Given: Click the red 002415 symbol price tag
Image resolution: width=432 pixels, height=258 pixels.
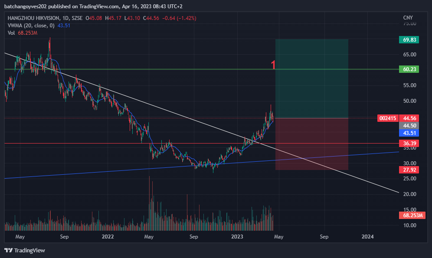Looking at the screenshot, I should [x=388, y=118].
